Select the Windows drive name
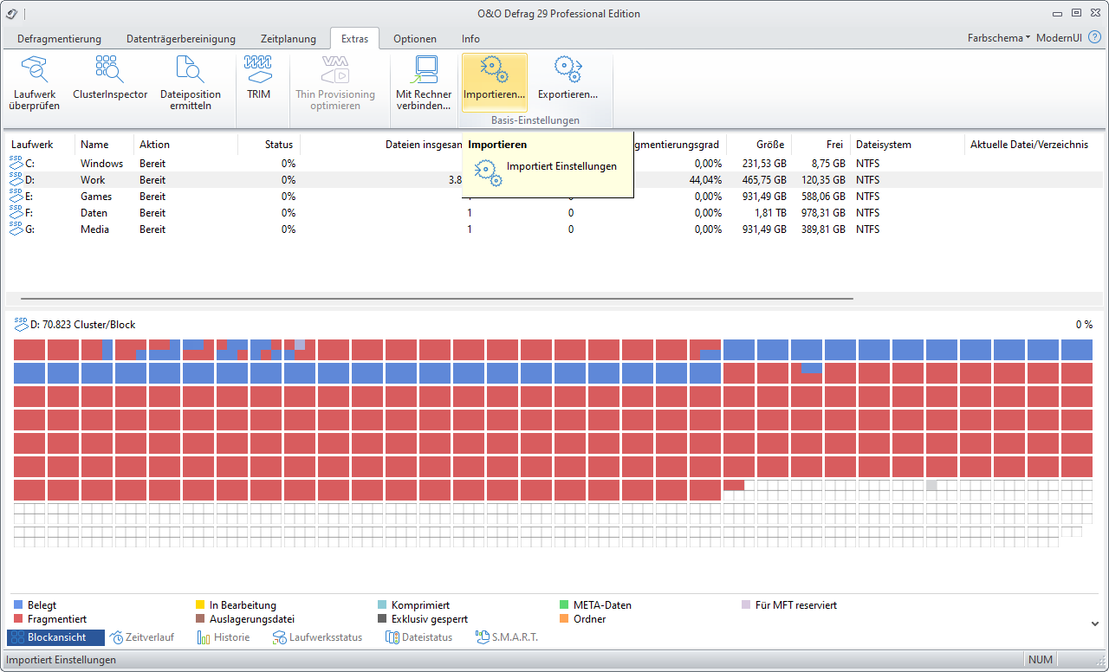 (102, 163)
